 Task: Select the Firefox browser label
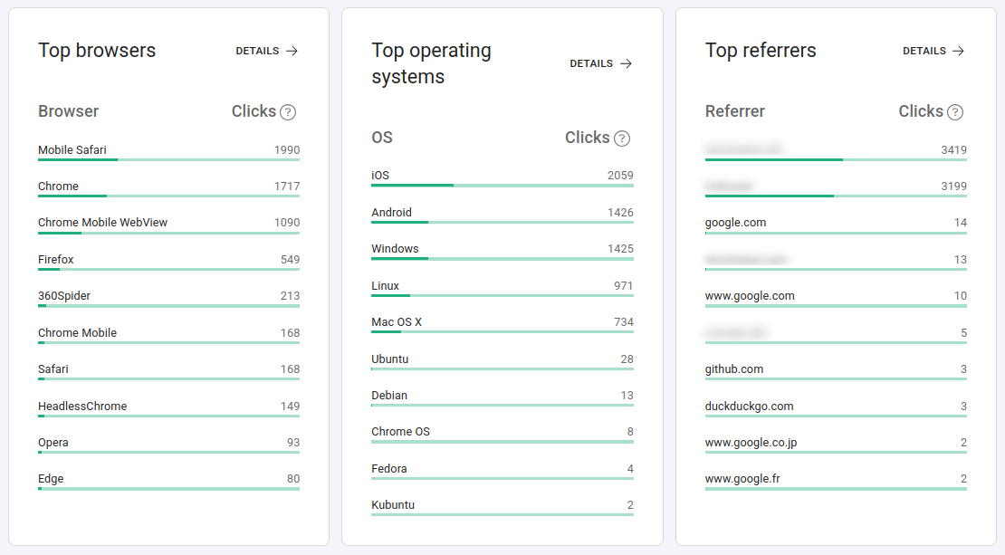(56, 260)
